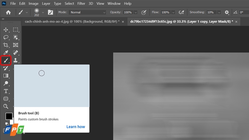Select the Eyedropper tool
The image size is (249, 140).
6,53
